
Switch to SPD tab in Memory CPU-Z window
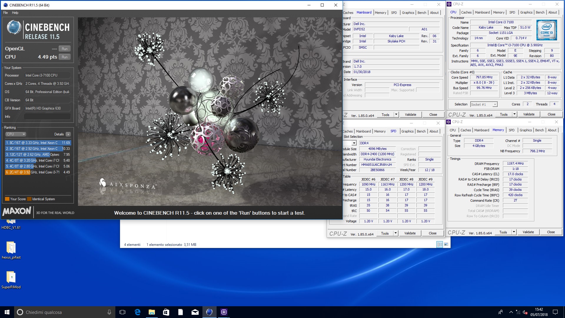click(x=511, y=130)
